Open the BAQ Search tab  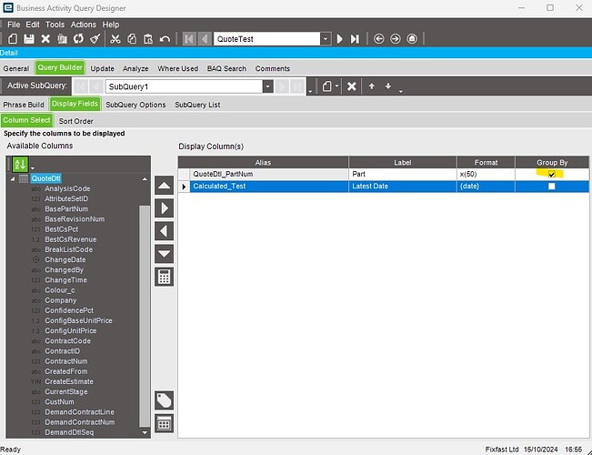(226, 68)
